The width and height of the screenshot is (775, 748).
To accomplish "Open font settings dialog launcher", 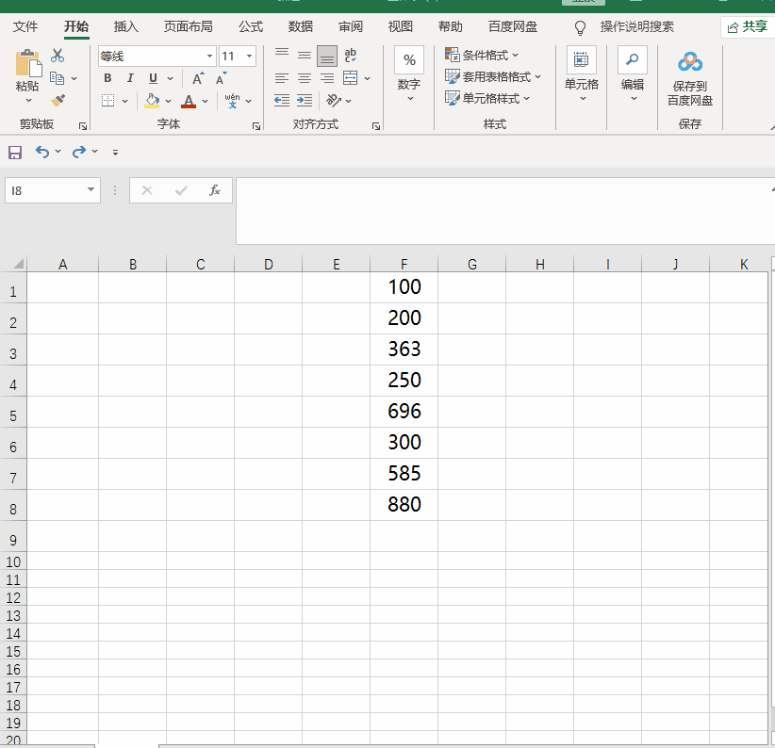I will [x=256, y=126].
